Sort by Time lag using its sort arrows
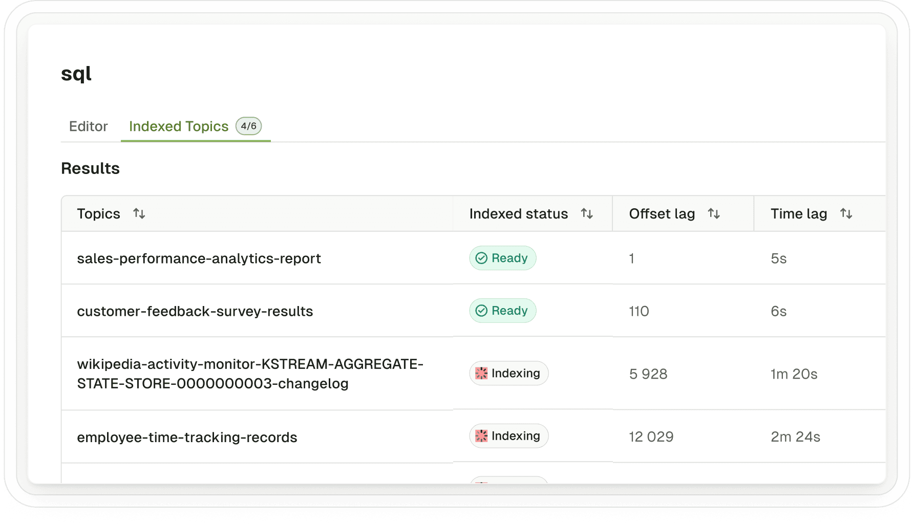Image resolution: width=914 pixels, height=524 pixels. click(x=846, y=213)
